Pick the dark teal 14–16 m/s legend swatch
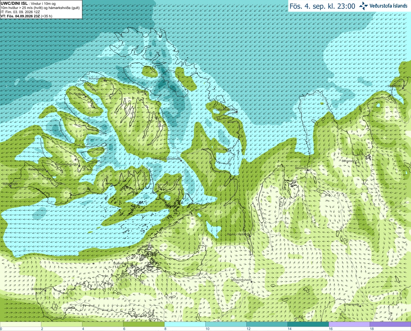 click(x=308, y=324)
